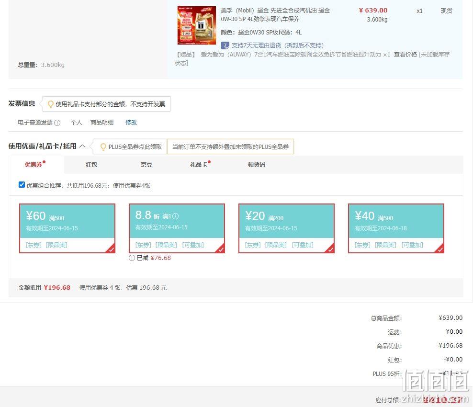
Task: Open the Mobil oil product thumbnail
Action: 197,25
